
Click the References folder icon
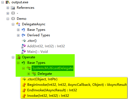point(13,8)
